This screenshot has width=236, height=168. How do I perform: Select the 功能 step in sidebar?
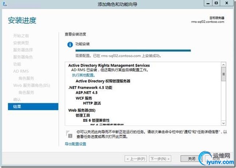click(x=17, y=64)
